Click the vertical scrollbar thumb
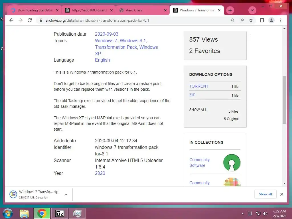This screenshot has height=219, width=292. (284, 100)
